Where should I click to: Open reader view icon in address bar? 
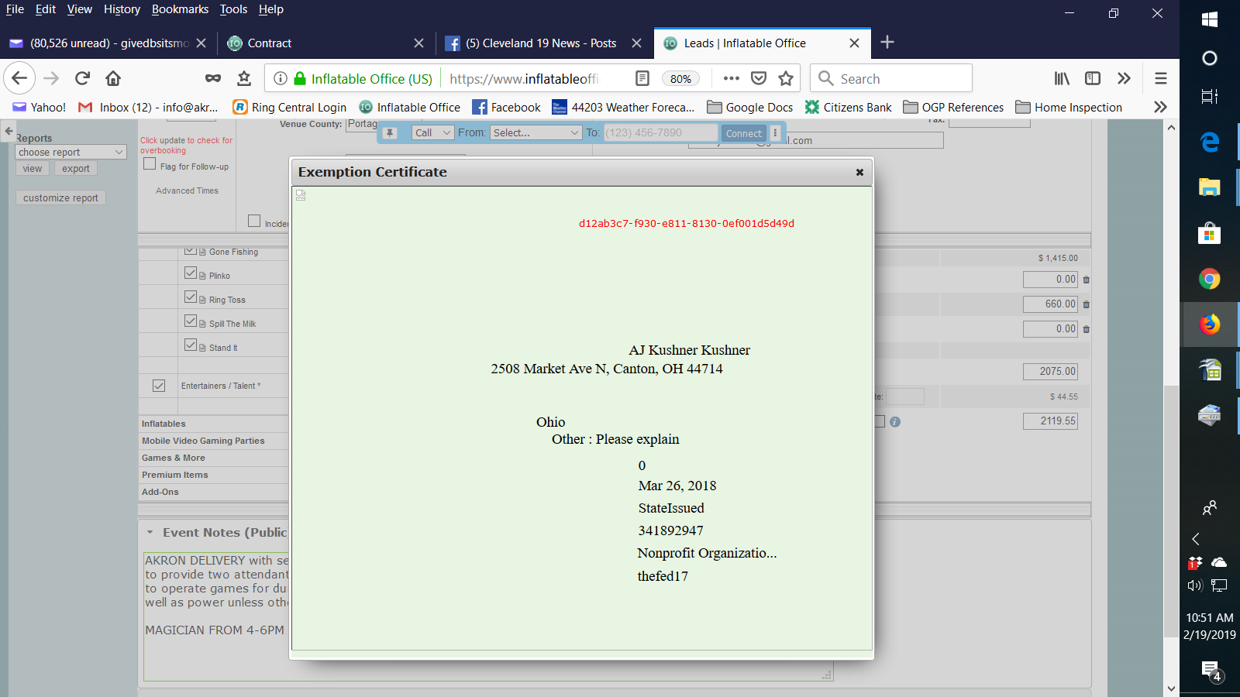click(x=642, y=78)
